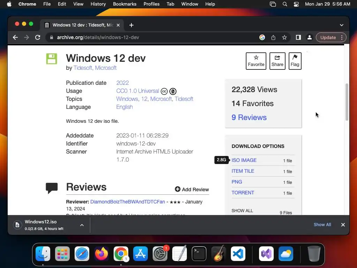Screen dimensions: 357x268
Task: Open the Tidesoft, Microsoft creator link
Action: (95, 68)
